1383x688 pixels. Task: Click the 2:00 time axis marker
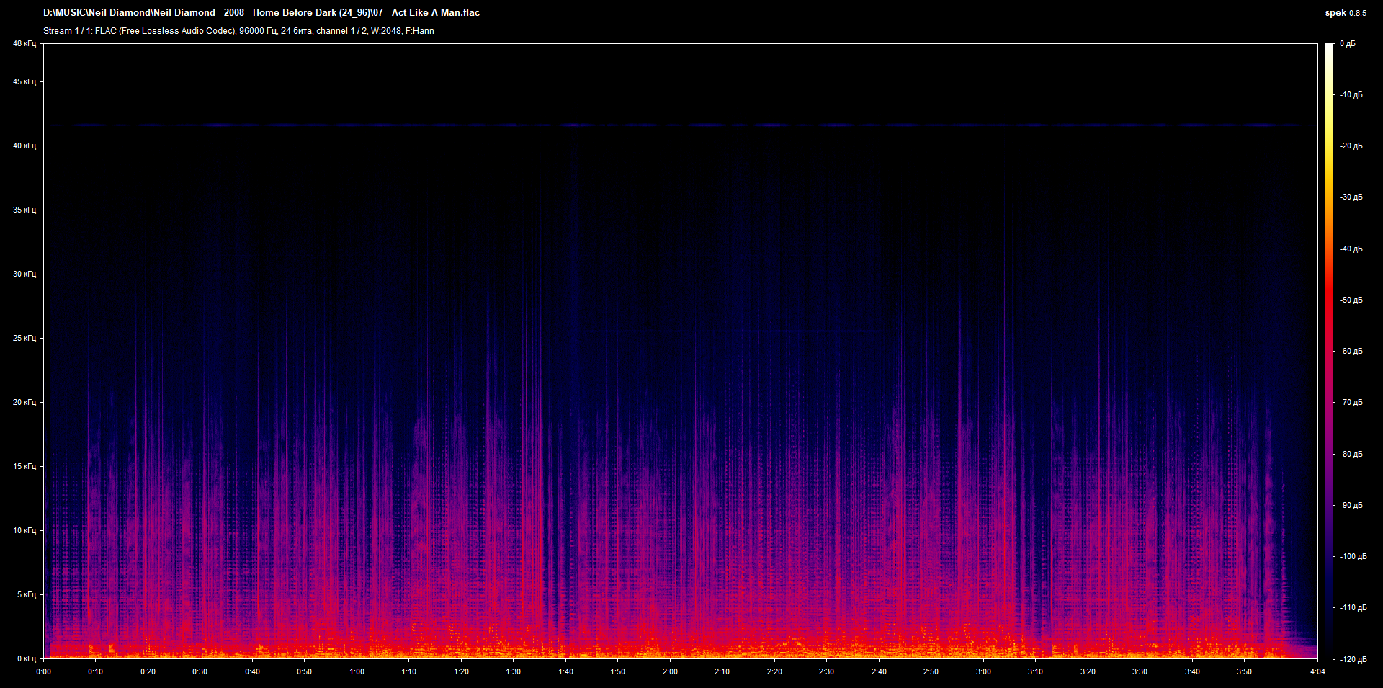(x=670, y=671)
